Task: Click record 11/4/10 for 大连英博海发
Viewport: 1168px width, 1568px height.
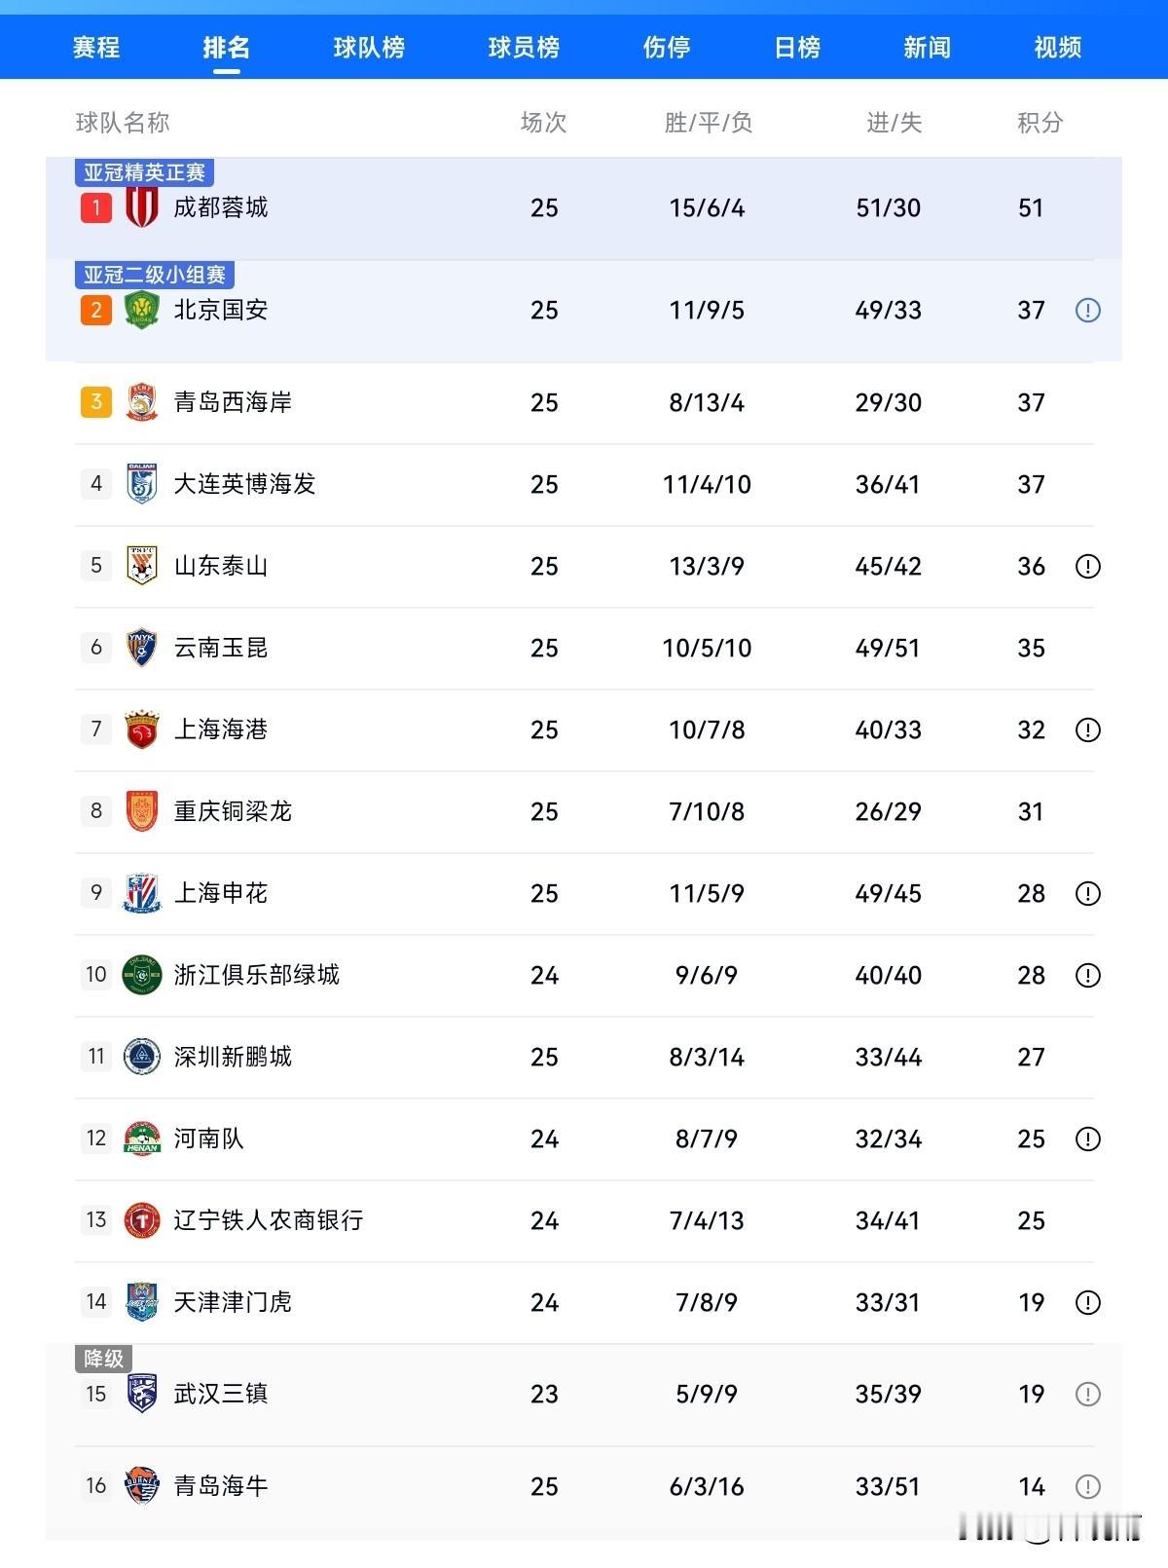Action: [x=707, y=484]
